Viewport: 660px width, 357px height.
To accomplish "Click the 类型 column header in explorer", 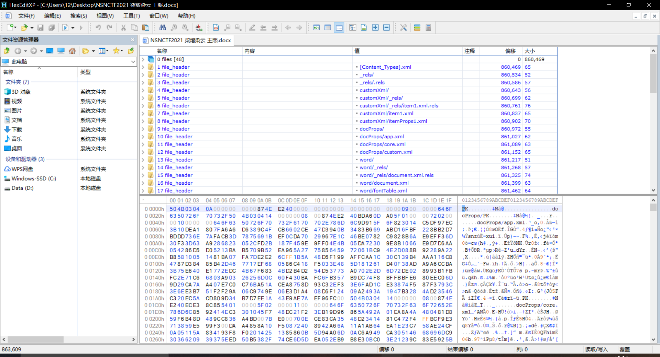I will 85,72.
